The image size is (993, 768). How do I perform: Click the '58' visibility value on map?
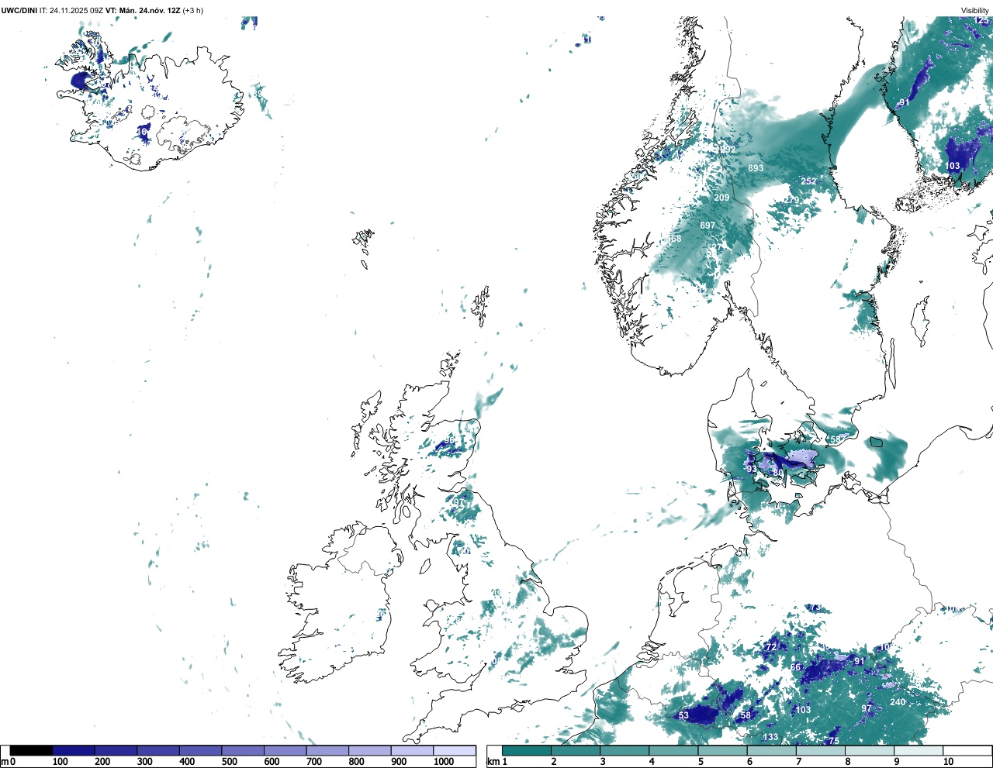point(746,715)
